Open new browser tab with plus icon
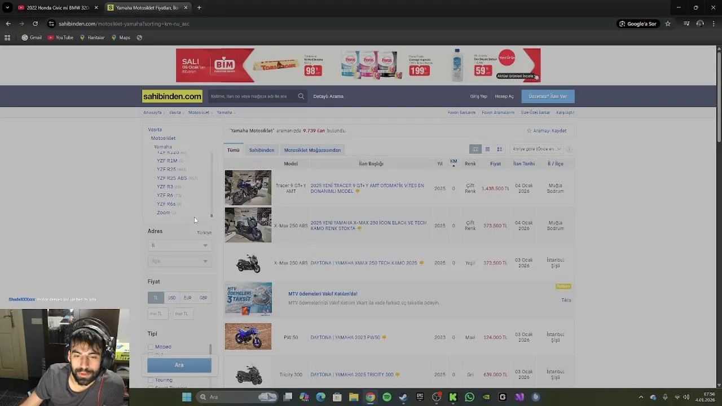This screenshot has height=406, width=722. click(x=199, y=8)
